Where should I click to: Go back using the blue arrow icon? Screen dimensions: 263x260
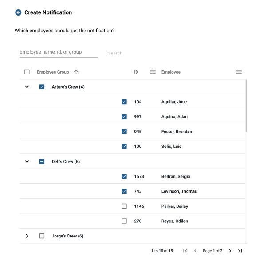pos(18,12)
